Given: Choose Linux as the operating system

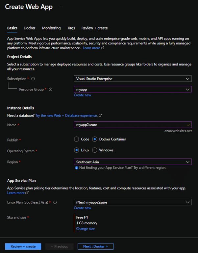Looking at the screenshot, I should coord(77,150).
